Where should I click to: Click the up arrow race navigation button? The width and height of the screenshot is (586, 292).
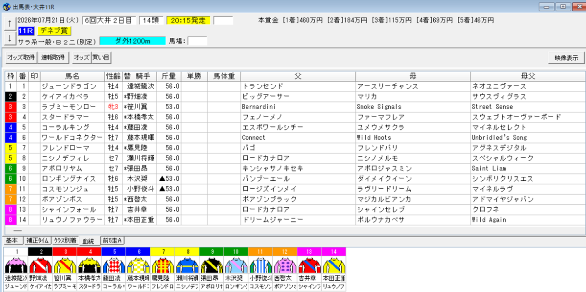[x=10, y=24]
